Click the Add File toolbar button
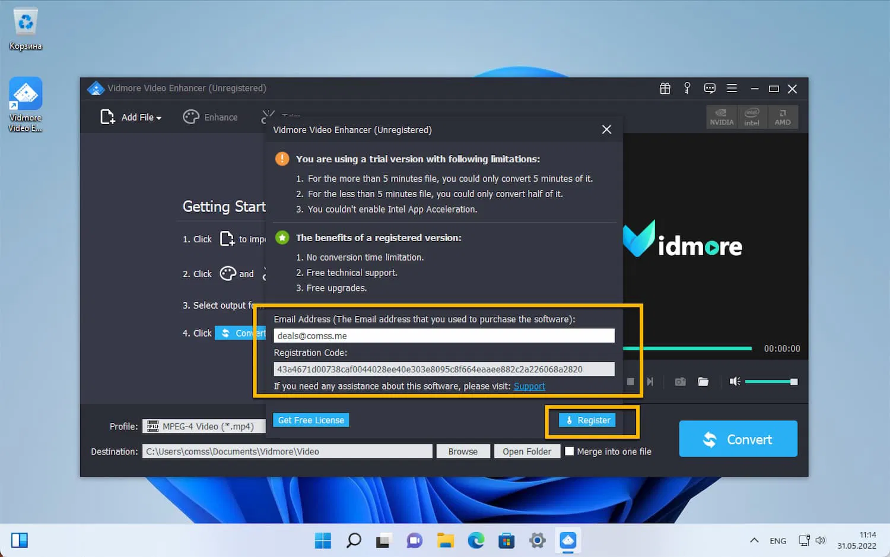 tap(131, 118)
